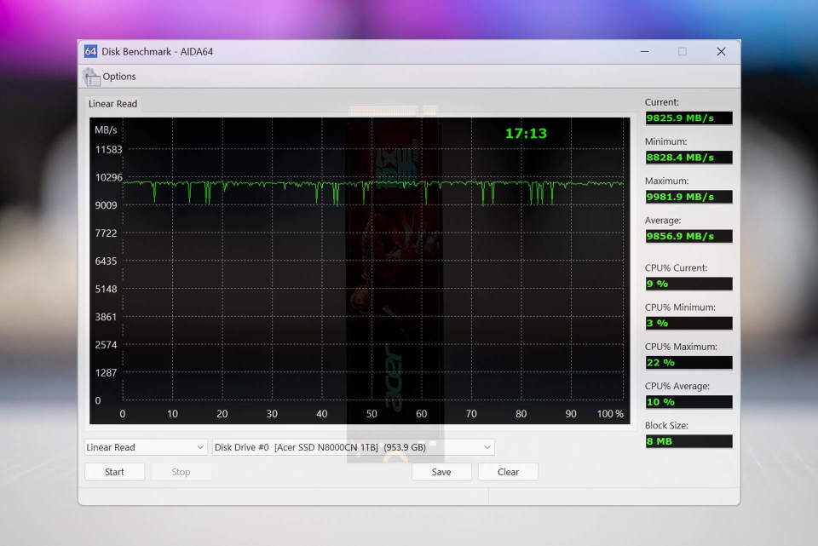Select the Linear Read tab
818x546 pixels.
[112, 104]
